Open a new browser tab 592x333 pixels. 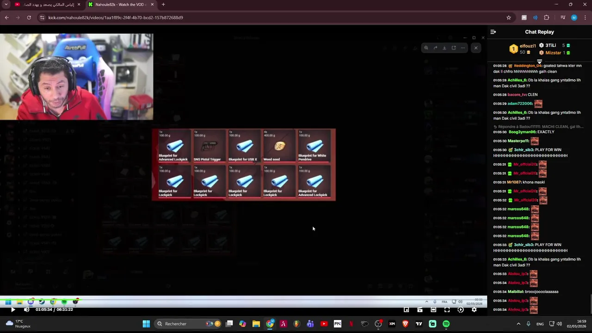pyautogui.click(x=163, y=5)
